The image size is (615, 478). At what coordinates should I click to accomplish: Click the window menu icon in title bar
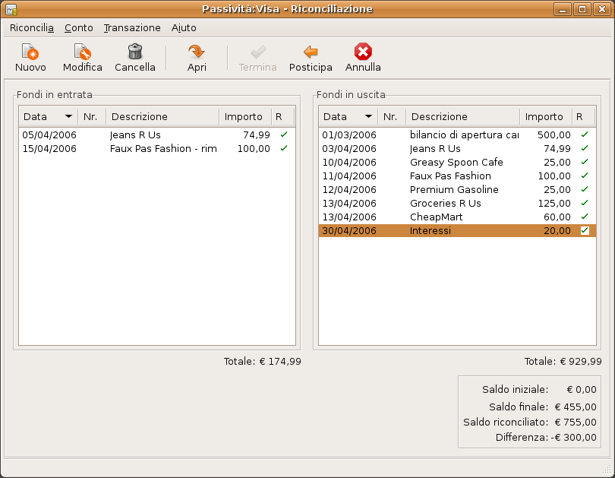point(11,9)
